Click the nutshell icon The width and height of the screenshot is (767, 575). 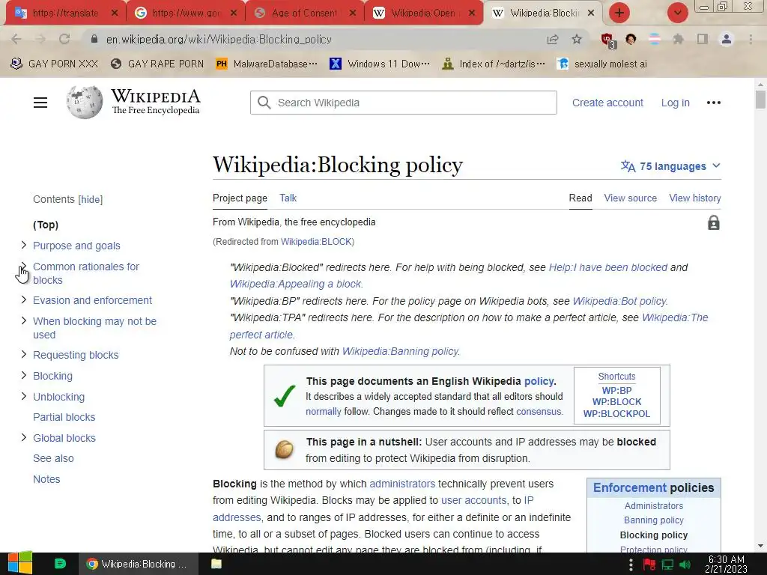click(x=284, y=449)
